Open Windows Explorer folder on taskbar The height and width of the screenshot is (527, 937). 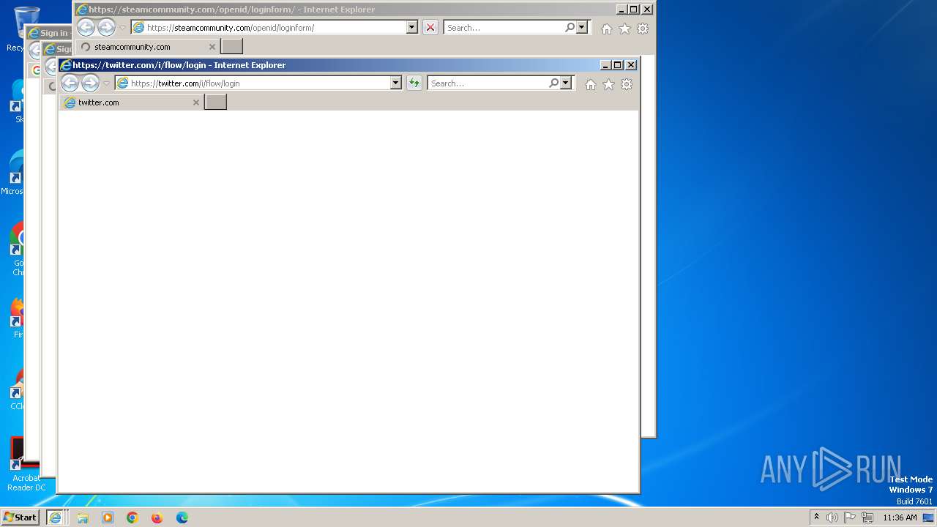click(83, 517)
